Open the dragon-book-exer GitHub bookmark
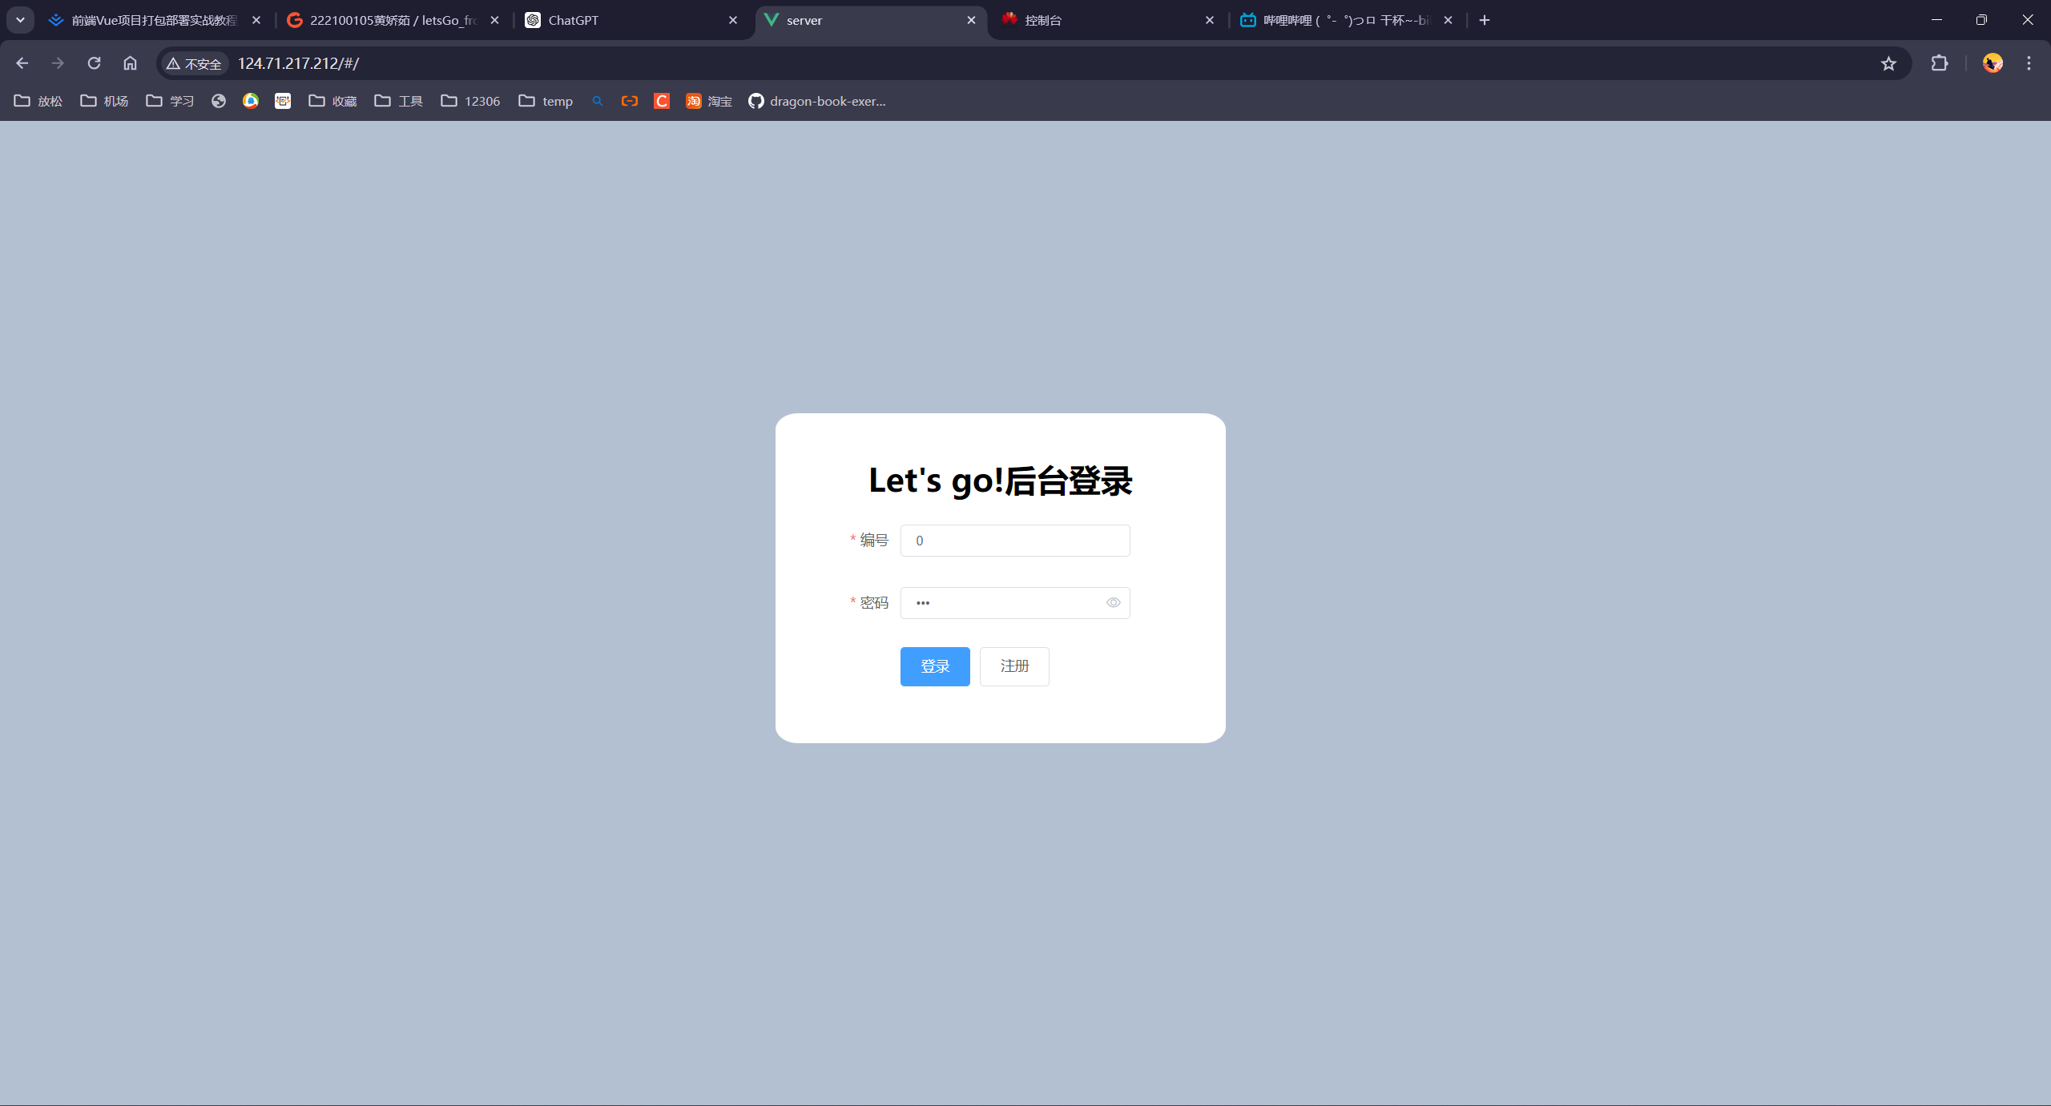2051x1106 pixels. coord(817,101)
